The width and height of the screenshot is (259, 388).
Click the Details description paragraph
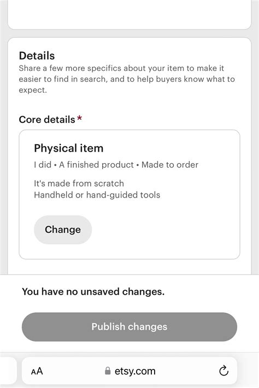point(127,79)
